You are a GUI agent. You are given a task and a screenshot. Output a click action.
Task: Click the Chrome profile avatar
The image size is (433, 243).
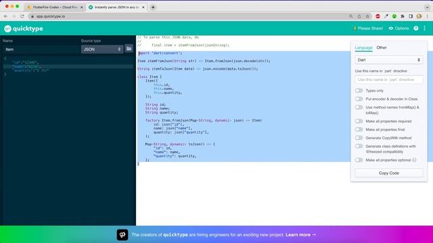click(x=419, y=16)
